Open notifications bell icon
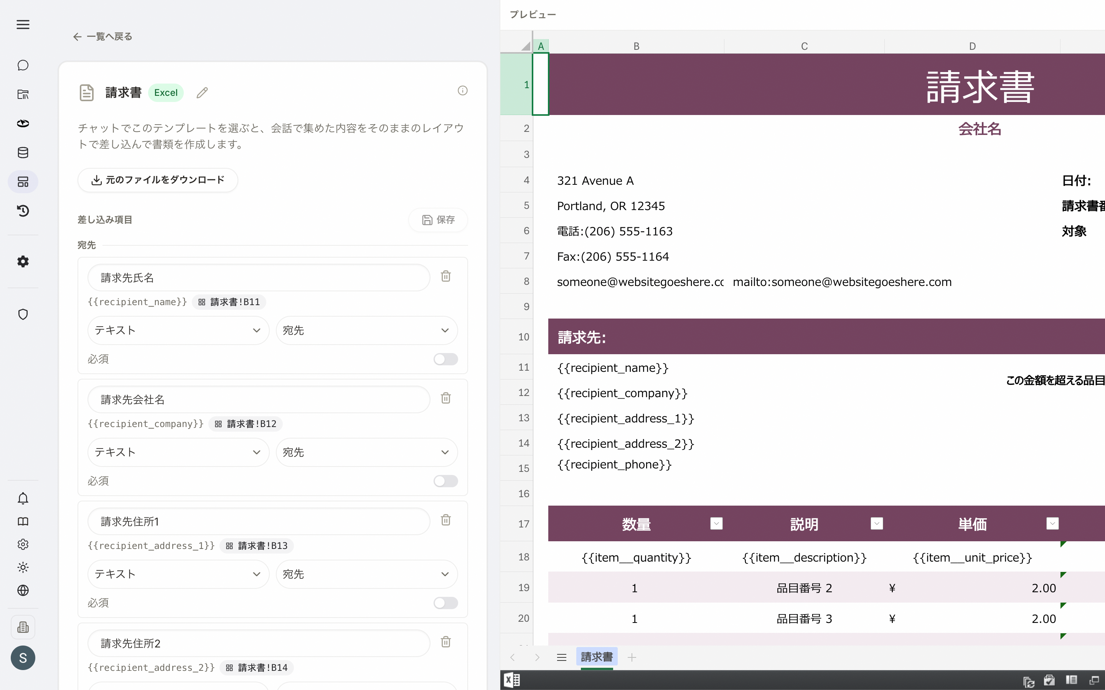Viewport: 1105px width, 690px height. (23, 498)
